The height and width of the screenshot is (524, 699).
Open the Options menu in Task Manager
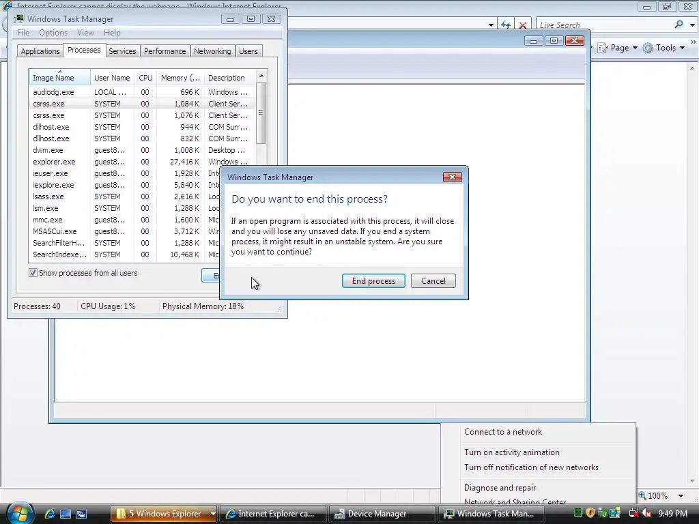pos(53,33)
